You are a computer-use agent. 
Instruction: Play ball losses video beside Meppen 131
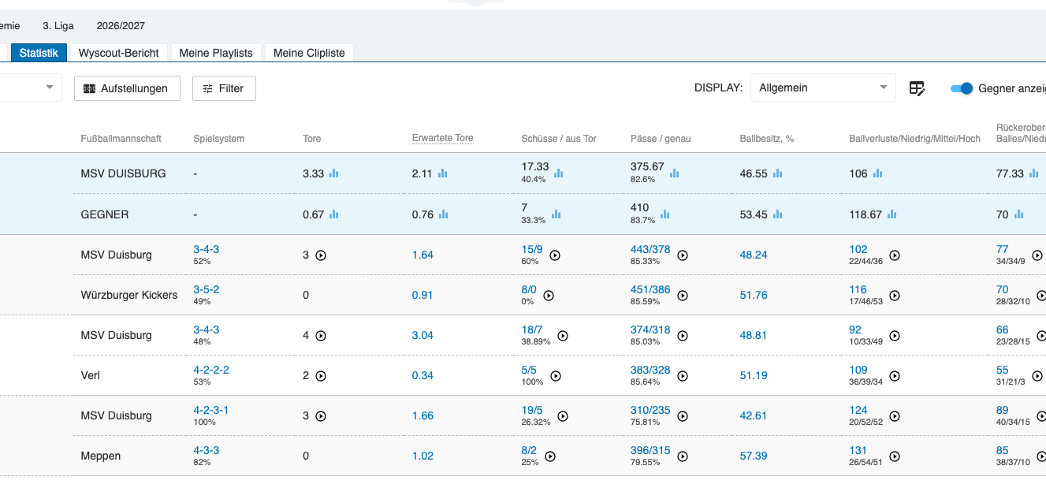[895, 456]
